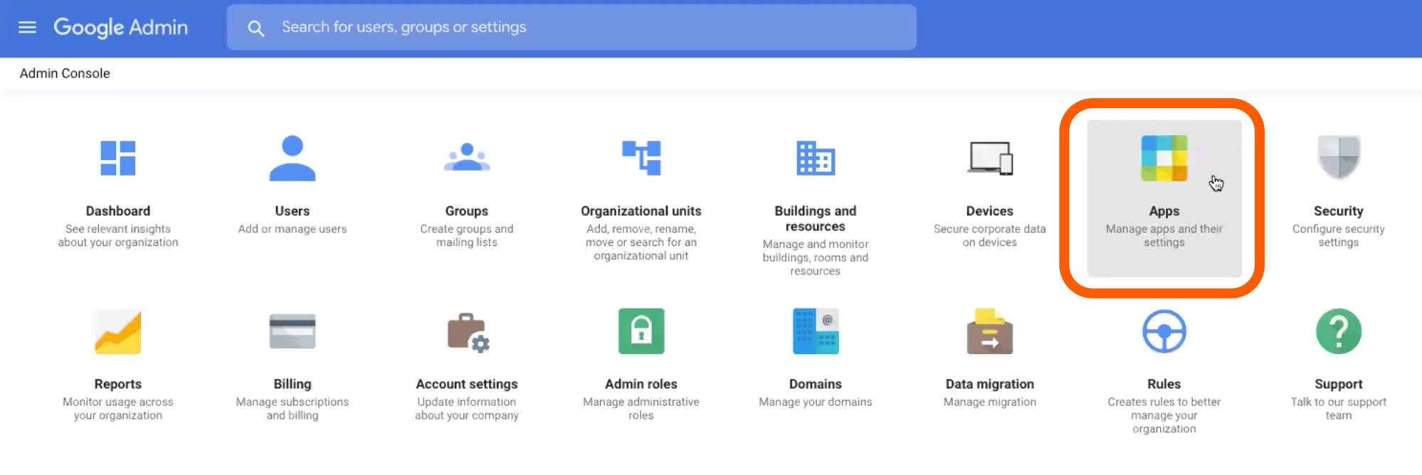Click the Devices title text

pyautogui.click(x=990, y=211)
